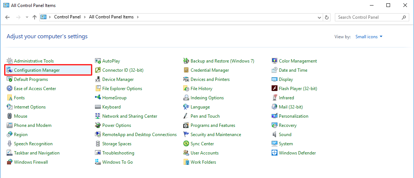
Task: Open Windows To Go link
Action: point(117,162)
